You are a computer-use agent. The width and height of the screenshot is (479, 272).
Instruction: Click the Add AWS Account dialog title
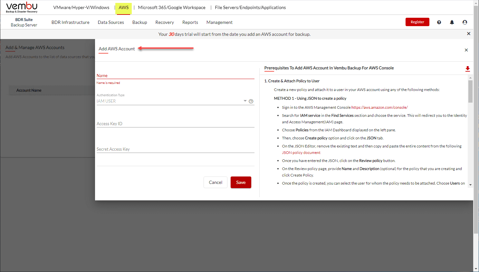(x=117, y=49)
